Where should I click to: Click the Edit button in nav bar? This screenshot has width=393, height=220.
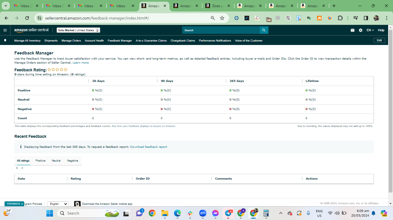(x=379, y=40)
